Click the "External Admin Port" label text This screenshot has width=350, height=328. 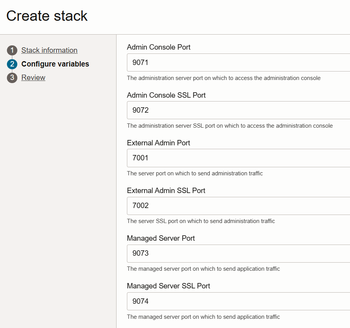[158, 143]
